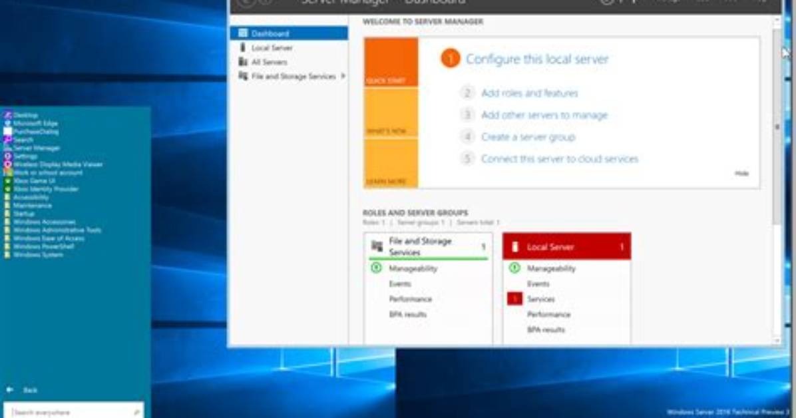Viewport: 796px width, 418px height.
Task: Click Performance under File and Storage Services
Action: (x=410, y=299)
